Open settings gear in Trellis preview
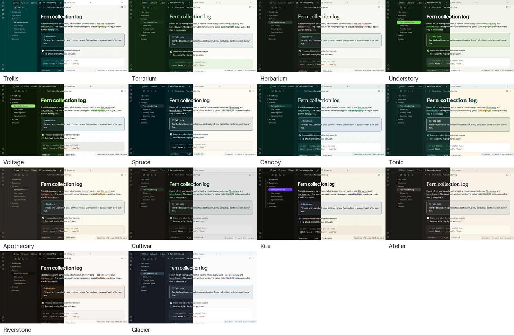 [x=3, y=69]
